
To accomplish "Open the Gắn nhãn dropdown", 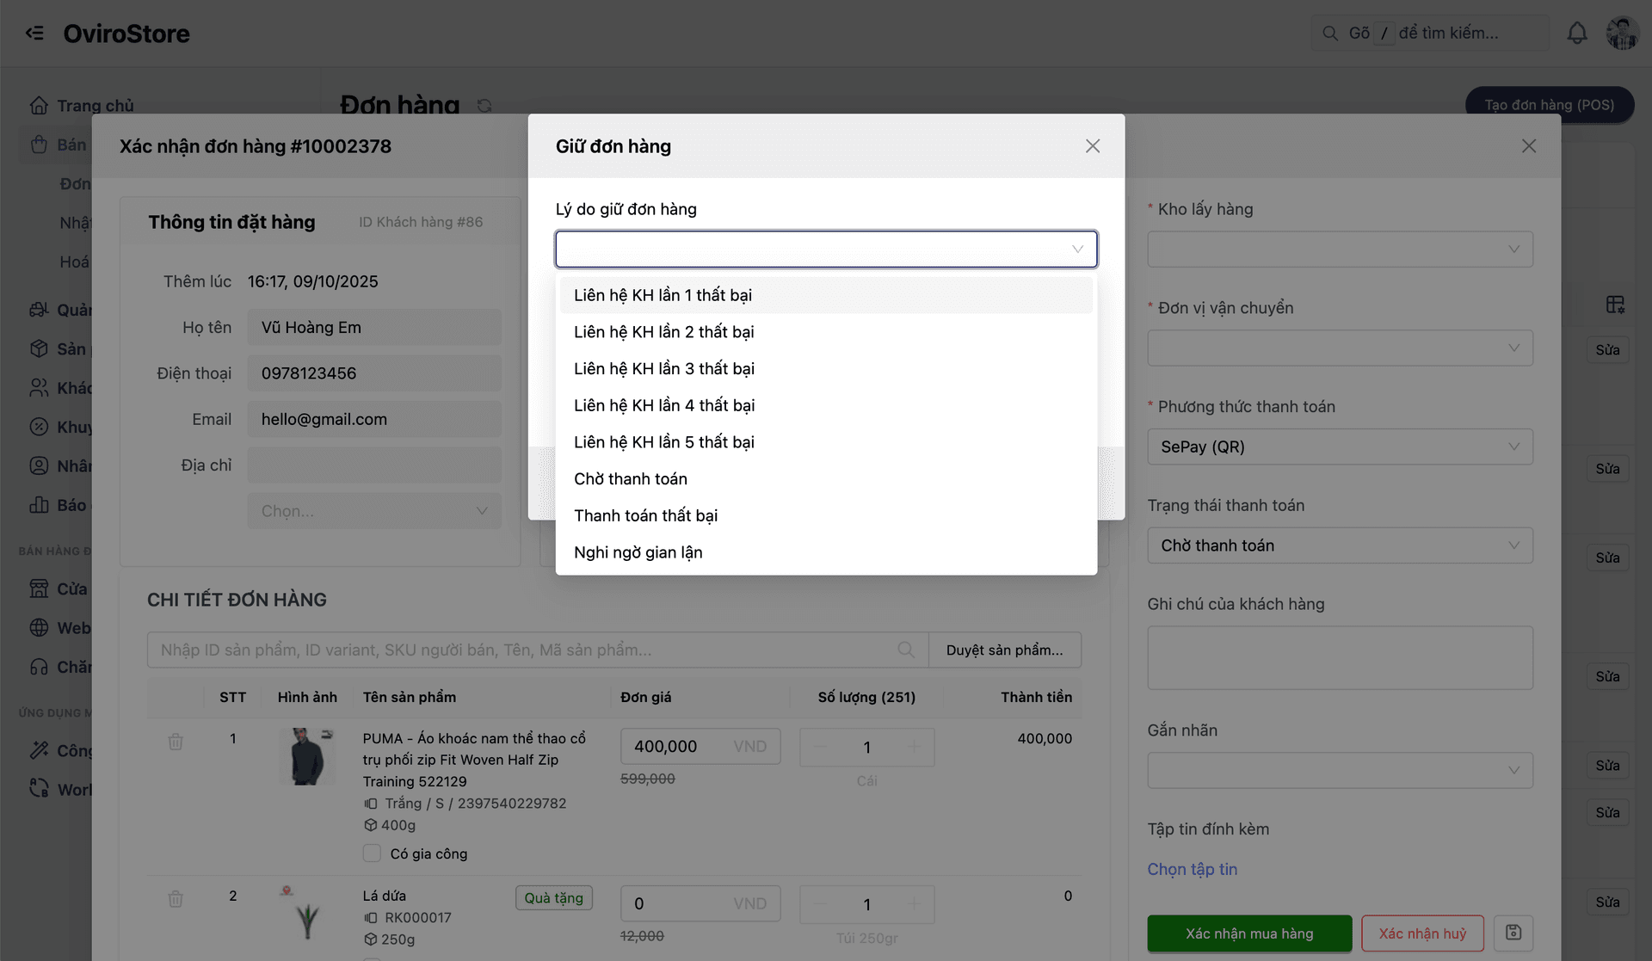I will coord(1340,770).
